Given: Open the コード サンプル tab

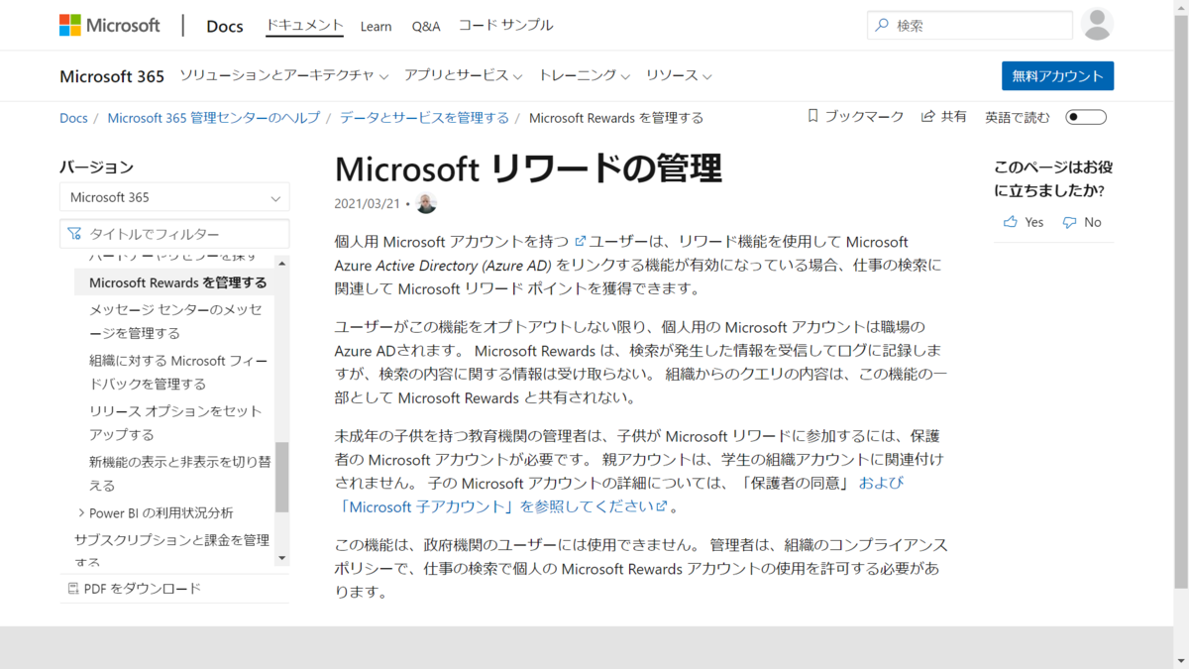Looking at the screenshot, I should tap(505, 26).
